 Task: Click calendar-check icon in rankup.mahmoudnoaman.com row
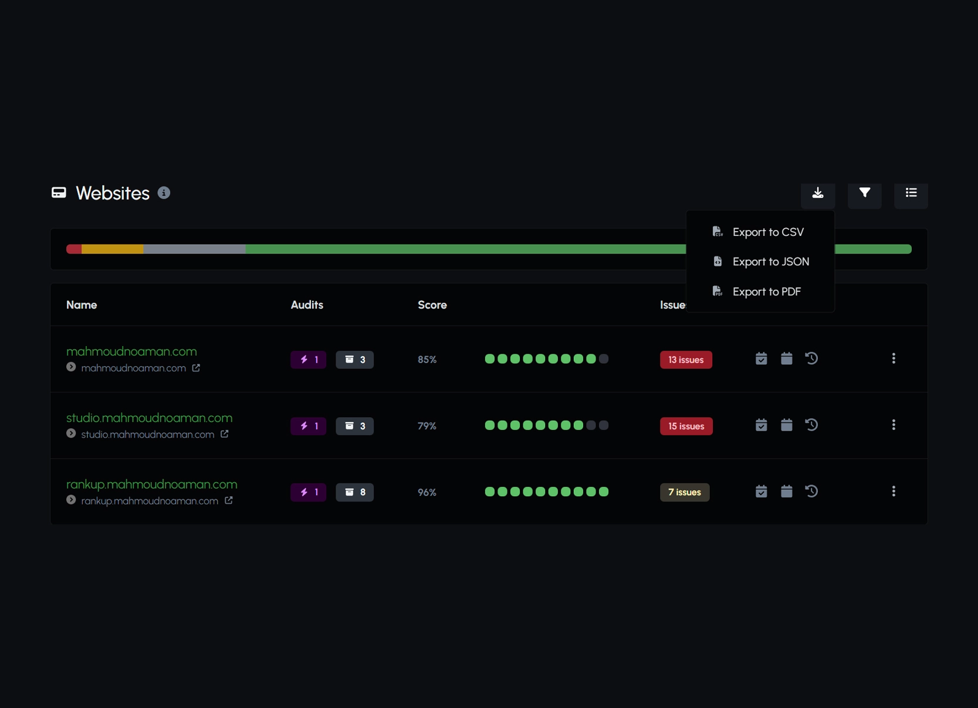[x=761, y=491]
